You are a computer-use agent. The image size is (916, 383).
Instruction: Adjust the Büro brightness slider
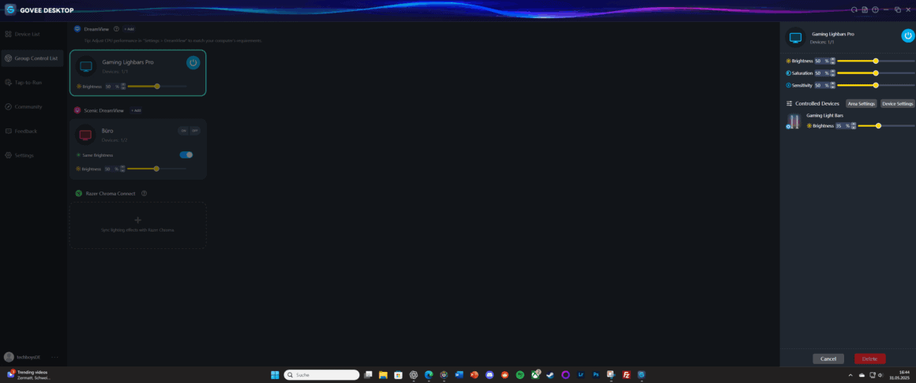pyautogui.click(x=156, y=169)
